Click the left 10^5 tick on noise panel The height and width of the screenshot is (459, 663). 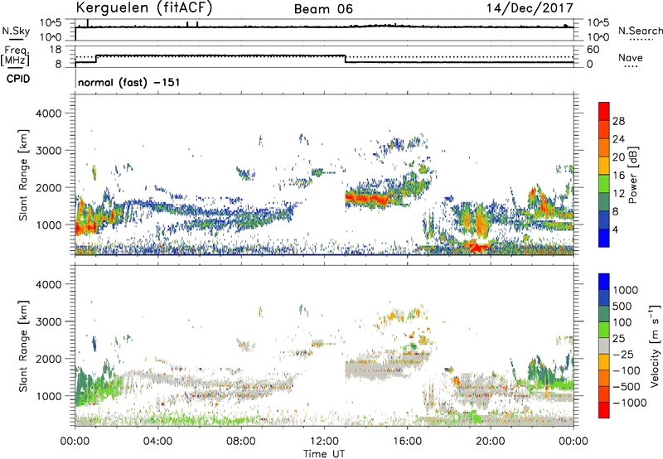coord(51,22)
